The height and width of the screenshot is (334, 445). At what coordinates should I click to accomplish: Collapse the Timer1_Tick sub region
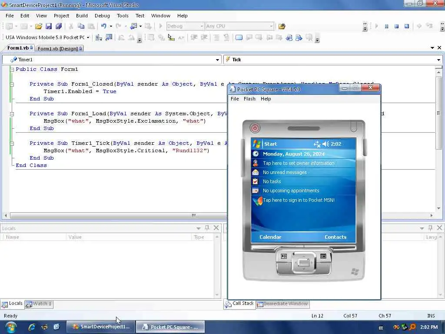pos(12,144)
